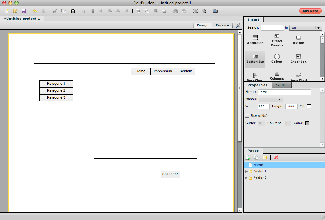The height and width of the screenshot is (220, 325).
Task: Open settings via wrench icon beside Preview
Action: pyautogui.click(x=238, y=25)
